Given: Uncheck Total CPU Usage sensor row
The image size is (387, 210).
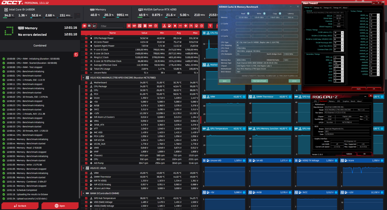Looking at the screenshot, I should pos(86,69).
